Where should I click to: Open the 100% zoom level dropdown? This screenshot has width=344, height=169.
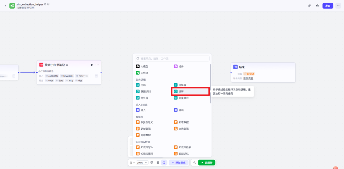[x=142, y=163]
